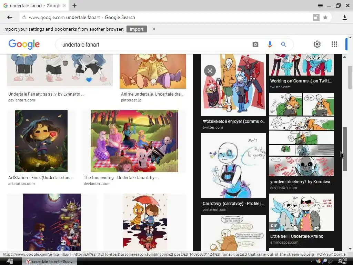Click the preview panel scrollbar thumb

344,149
